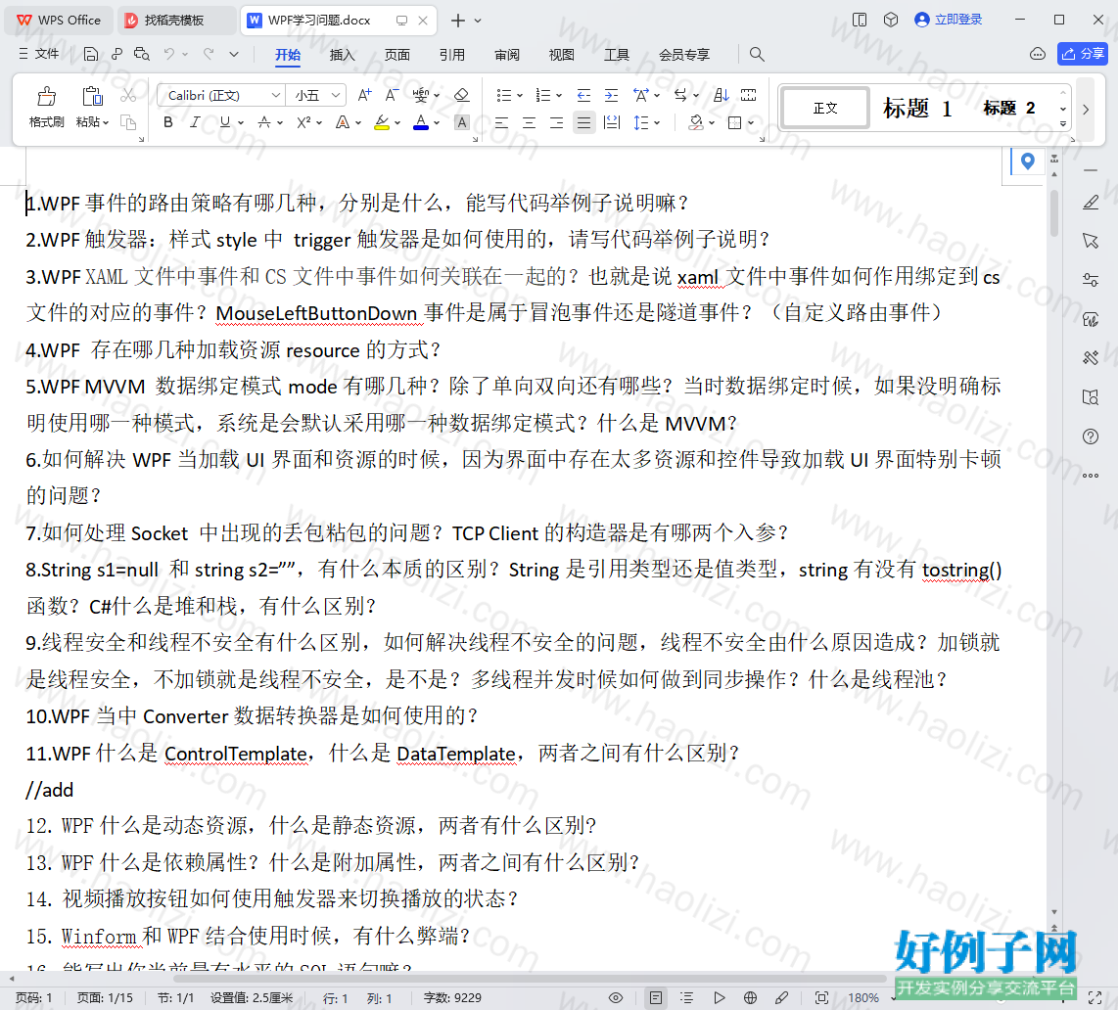Align paragraph to center
This screenshot has height=1010, width=1118.
(x=529, y=122)
